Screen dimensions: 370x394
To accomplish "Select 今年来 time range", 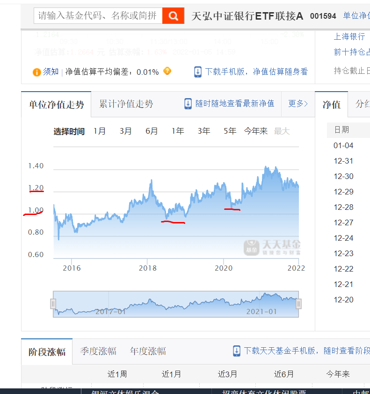I will click(x=255, y=131).
